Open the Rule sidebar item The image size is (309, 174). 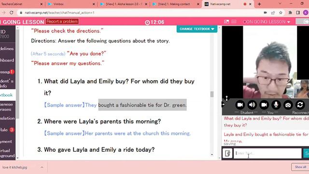click(7, 130)
